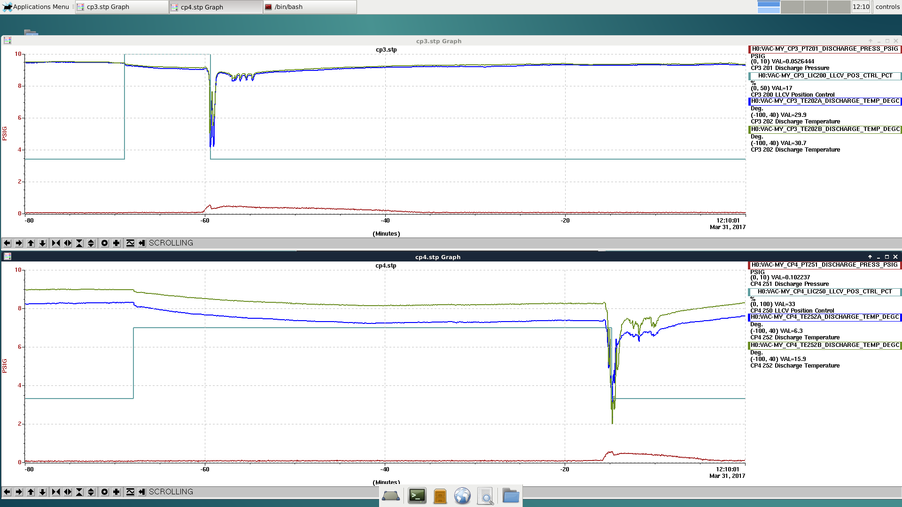The height and width of the screenshot is (507, 902).
Task: Click vertical zoom-out icon in cp3 toolbar
Action: (91, 243)
